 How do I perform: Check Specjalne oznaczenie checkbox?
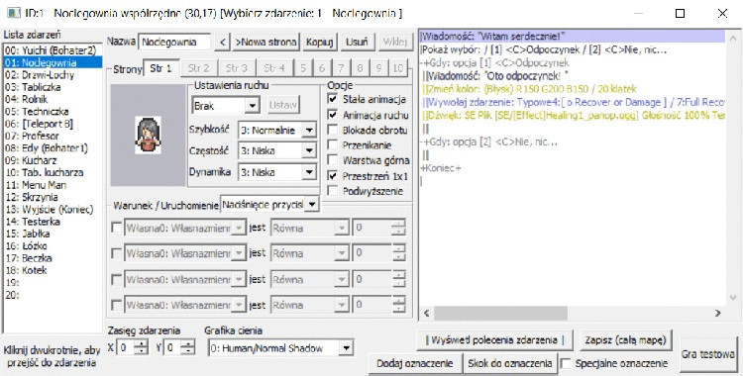coord(566,364)
